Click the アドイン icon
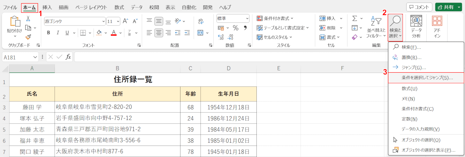The image size is (465, 157). [x=437, y=27]
